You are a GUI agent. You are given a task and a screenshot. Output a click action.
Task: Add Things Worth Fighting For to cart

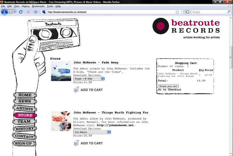[x=92, y=143]
